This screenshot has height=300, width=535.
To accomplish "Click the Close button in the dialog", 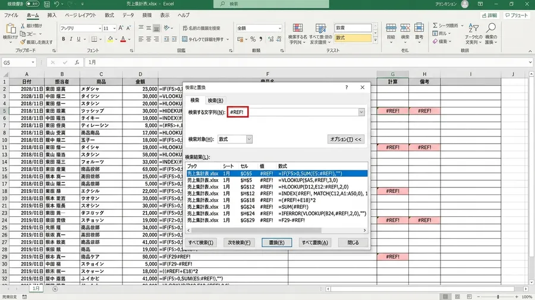I will pos(353,242).
